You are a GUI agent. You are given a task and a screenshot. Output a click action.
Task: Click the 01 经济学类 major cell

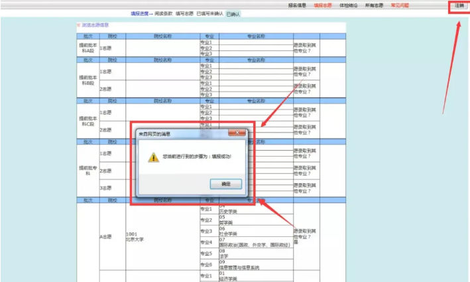pos(256,276)
